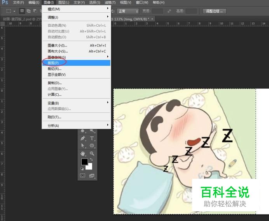
Task: Expand the 模式(M) submenu
Action: click(x=76, y=9)
